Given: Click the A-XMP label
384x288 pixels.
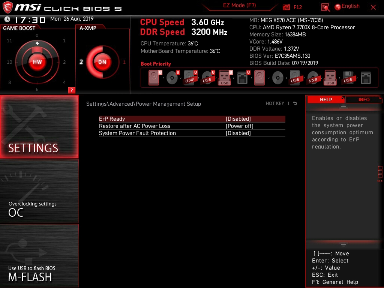Looking at the screenshot, I should click(88, 28).
